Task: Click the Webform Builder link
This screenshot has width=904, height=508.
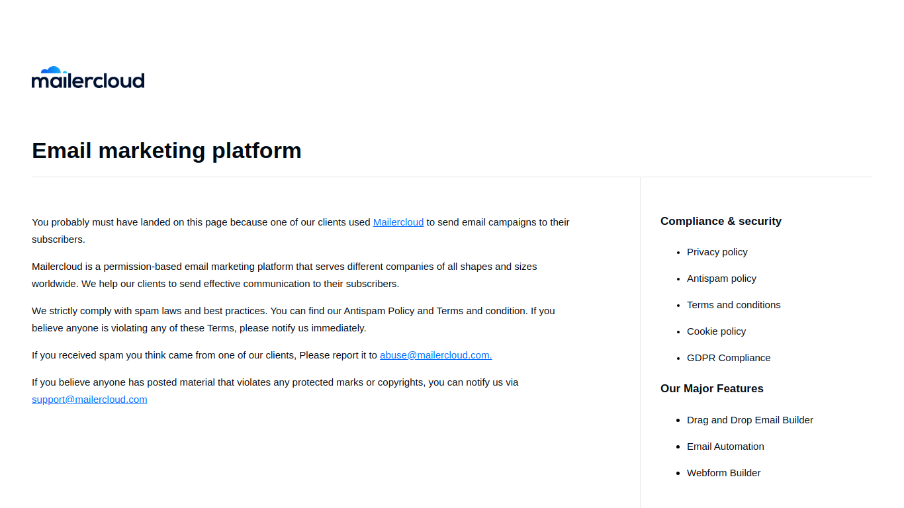Action: [723, 473]
